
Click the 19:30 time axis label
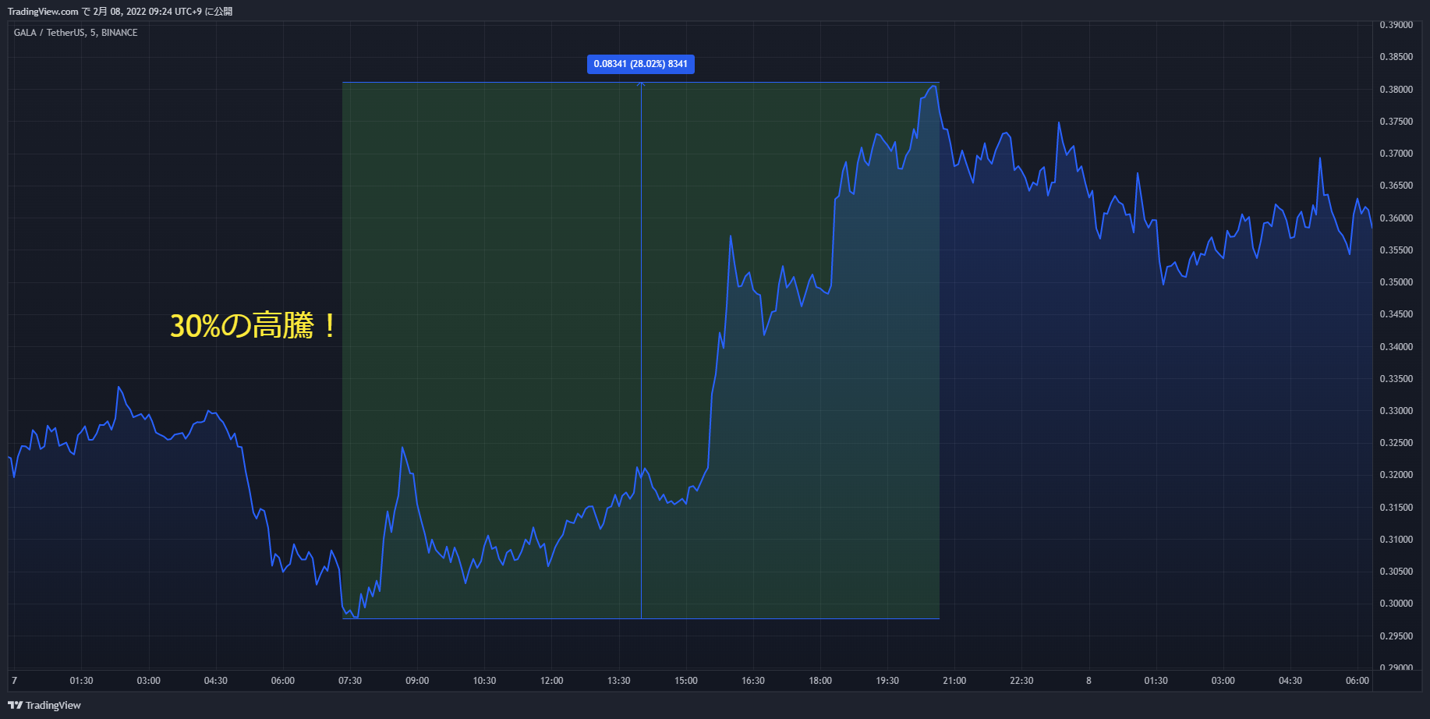[887, 681]
